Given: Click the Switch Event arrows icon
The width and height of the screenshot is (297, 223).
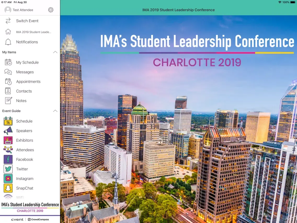Looking at the screenshot, I should [8, 21].
